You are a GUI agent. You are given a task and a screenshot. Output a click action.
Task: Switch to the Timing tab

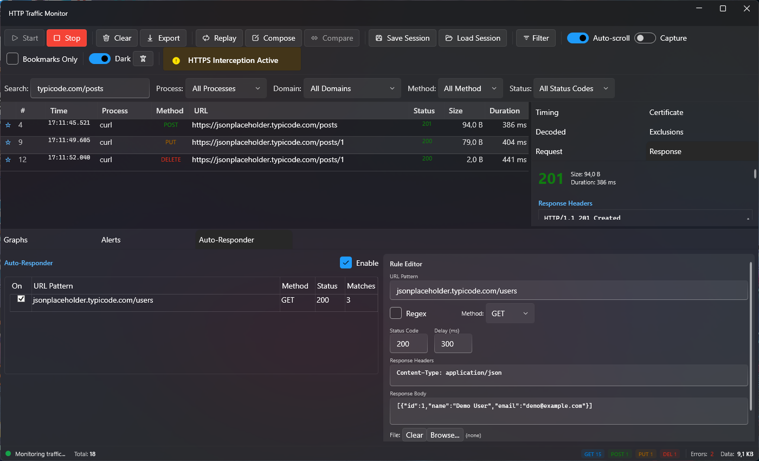(x=547, y=112)
